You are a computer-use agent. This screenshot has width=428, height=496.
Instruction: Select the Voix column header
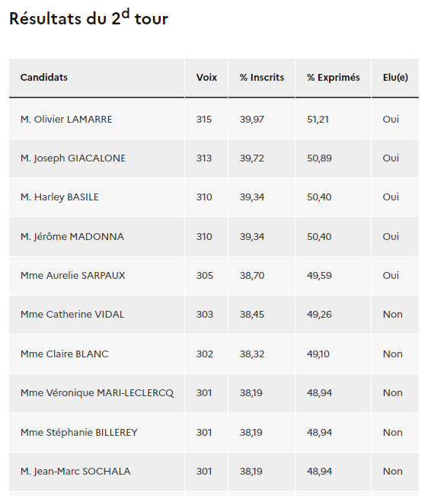[x=206, y=78]
